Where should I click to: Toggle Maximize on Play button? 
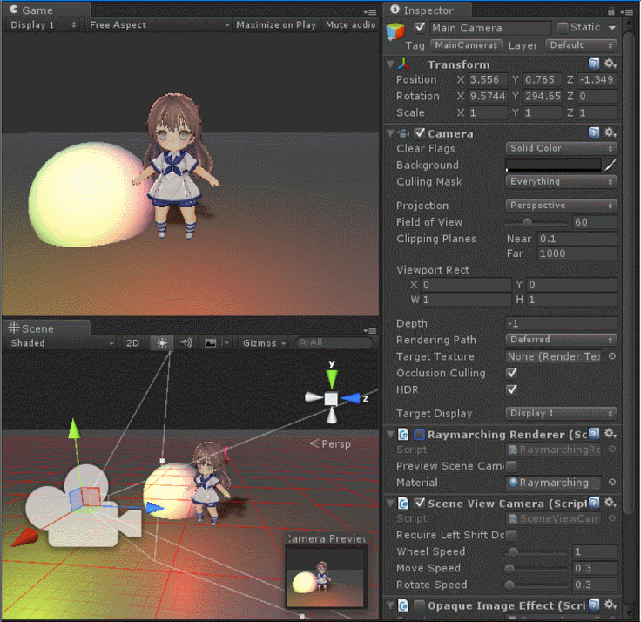(276, 25)
